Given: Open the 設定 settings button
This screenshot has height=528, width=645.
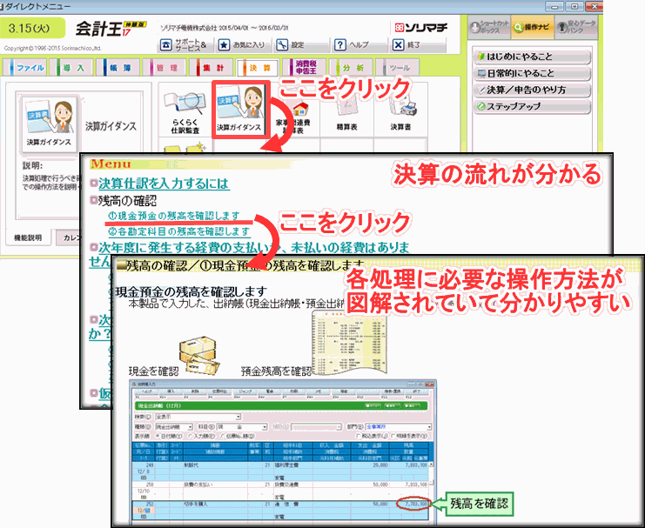Looking at the screenshot, I should click(x=291, y=44).
